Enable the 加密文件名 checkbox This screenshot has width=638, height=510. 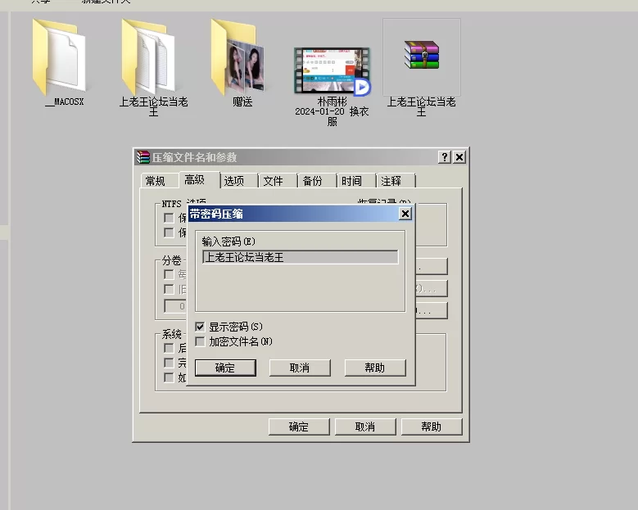click(201, 341)
